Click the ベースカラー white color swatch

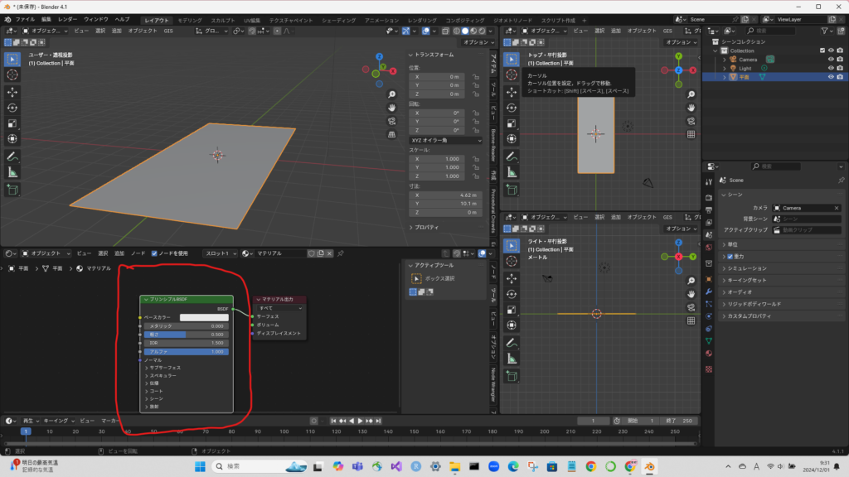[x=204, y=317]
